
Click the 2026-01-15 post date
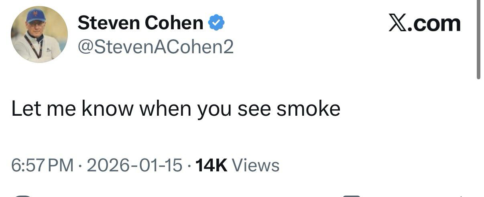(134, 165)
